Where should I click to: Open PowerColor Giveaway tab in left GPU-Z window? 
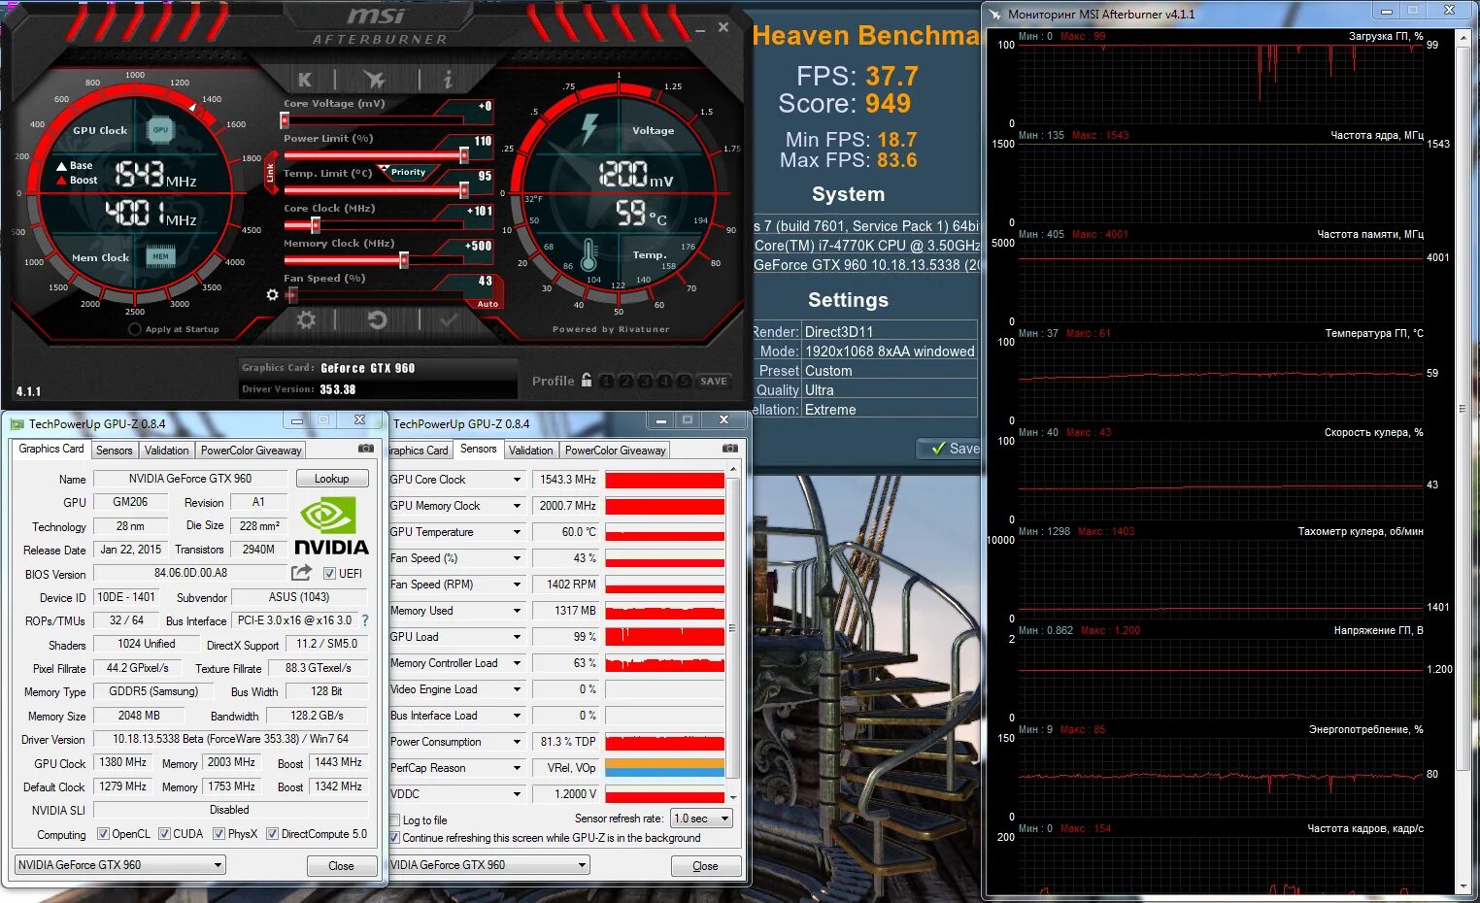[252, 451]
